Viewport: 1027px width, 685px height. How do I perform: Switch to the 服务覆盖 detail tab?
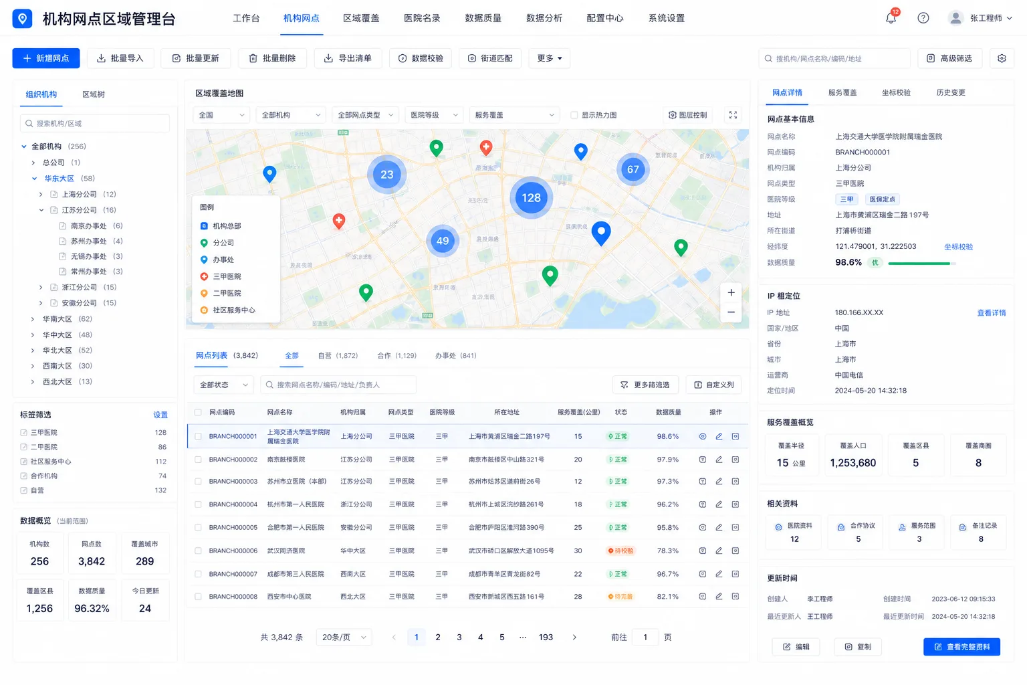(x=842, y=92)
